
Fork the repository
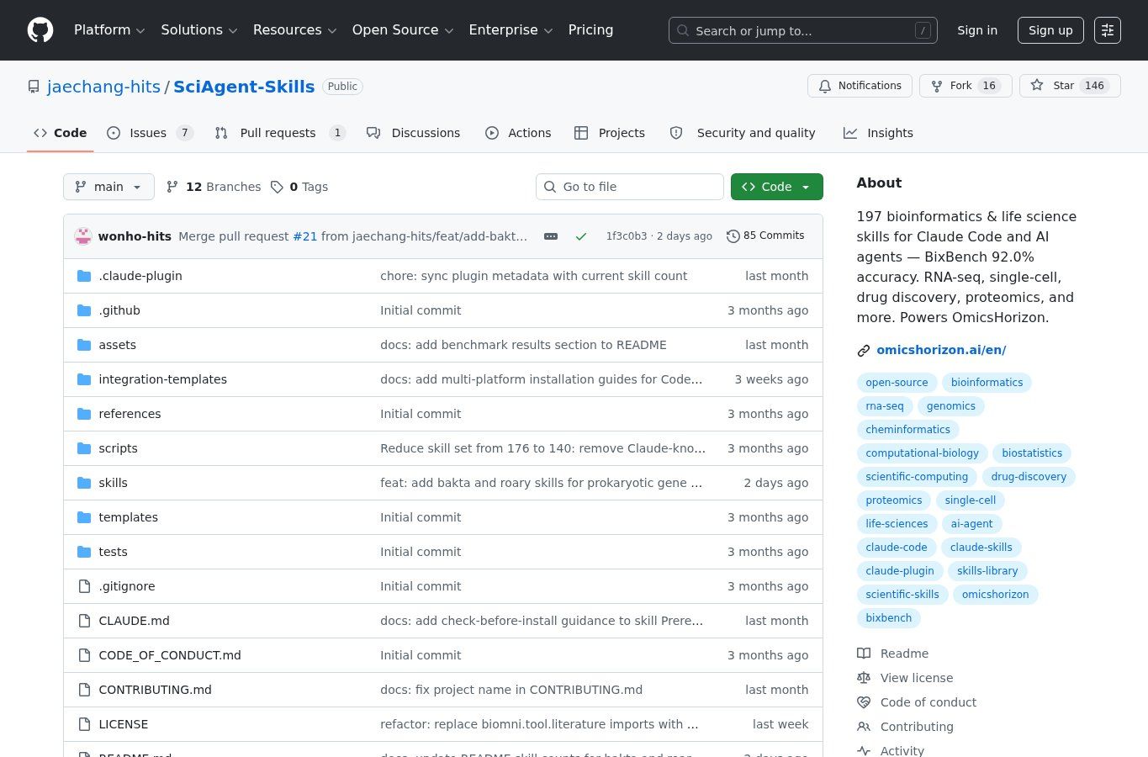[x=965, y=86]
